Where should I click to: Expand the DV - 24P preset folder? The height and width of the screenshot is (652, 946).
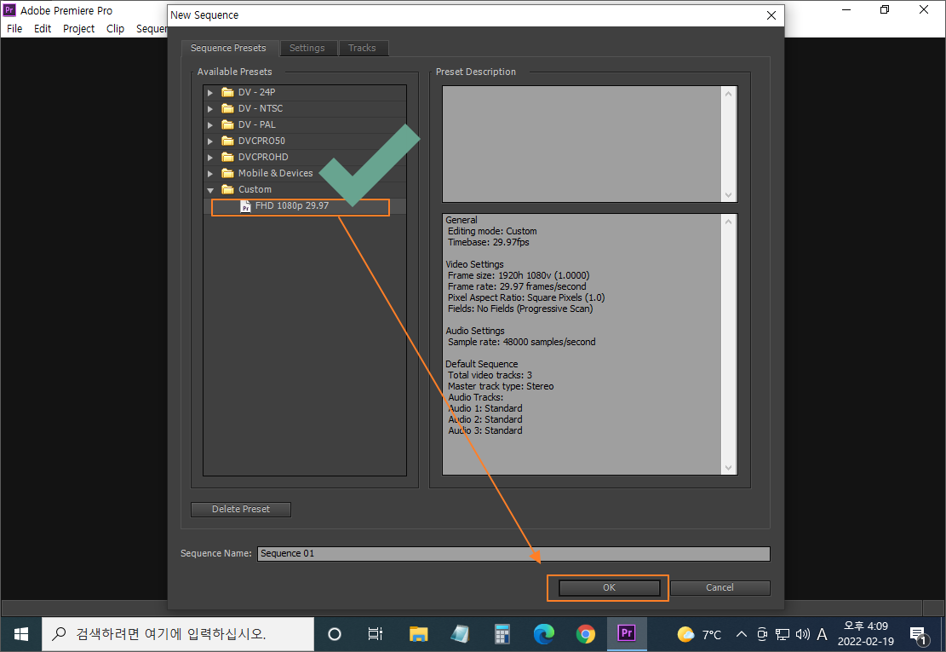[x=210, y=92]
